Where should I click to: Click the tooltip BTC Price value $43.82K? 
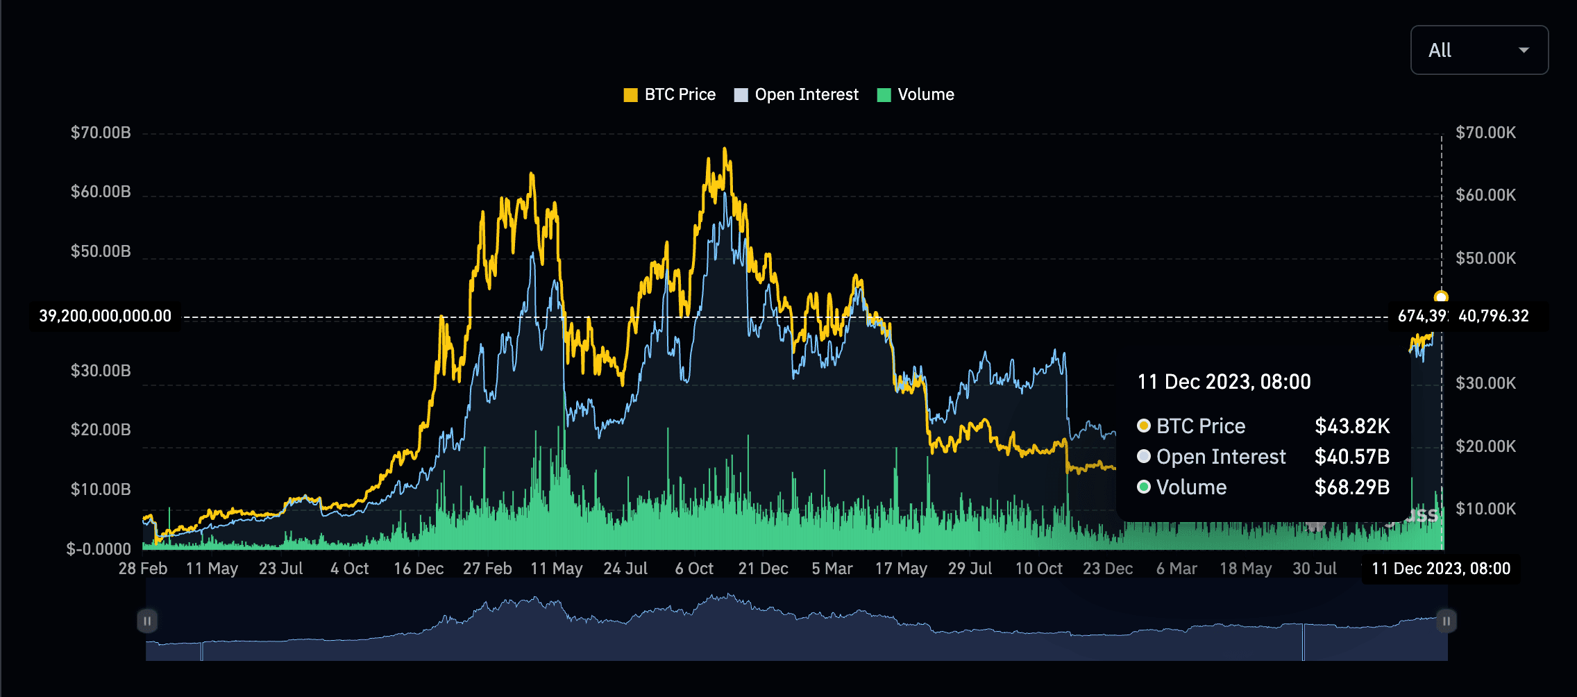tap(1352, 426)
